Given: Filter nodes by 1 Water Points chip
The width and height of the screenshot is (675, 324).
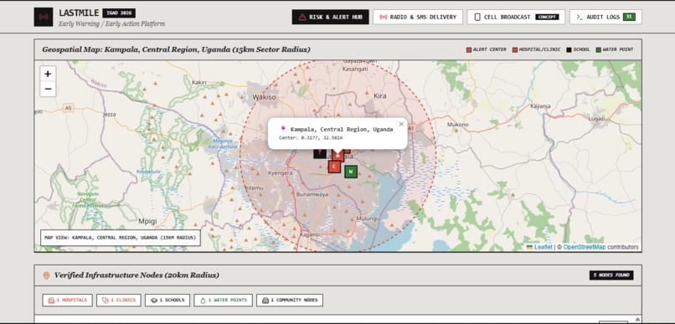Looking at the screenshot, I should tap(223, 300).
